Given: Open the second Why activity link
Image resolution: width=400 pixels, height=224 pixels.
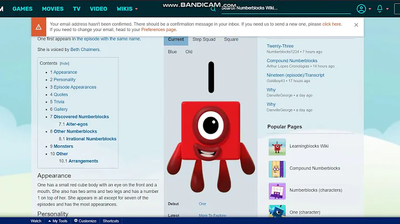Looking at the screenshot, I should (x=271, y=105).
